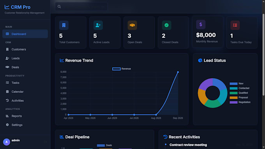The image size is (265, 149).
Task: Click the Calendar icon in sidebar
Action: (x=7, y=92)
